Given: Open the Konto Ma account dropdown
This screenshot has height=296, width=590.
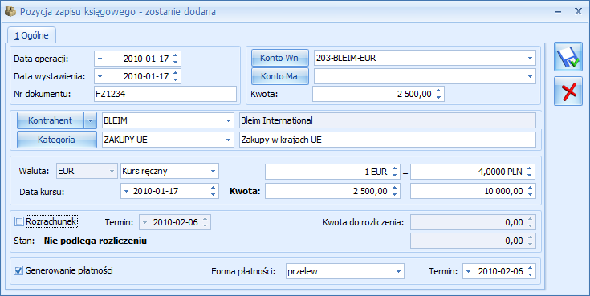Looking at the screenshot, I should 530,76.
